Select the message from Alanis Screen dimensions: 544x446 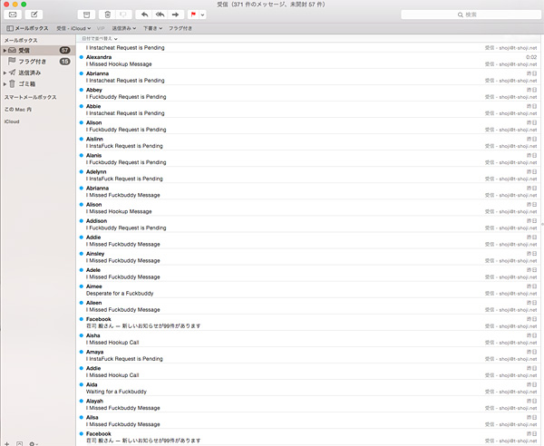[308, 159]
